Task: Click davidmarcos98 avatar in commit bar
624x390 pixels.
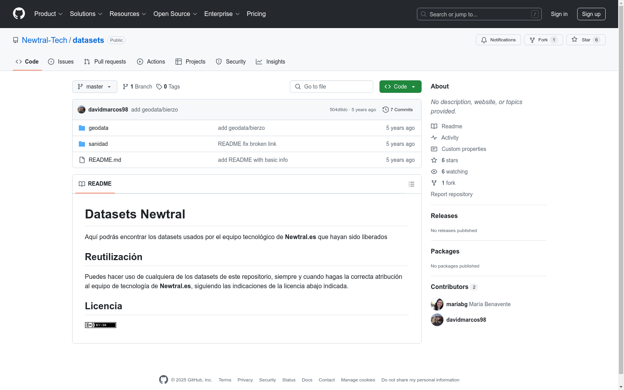Action: 82,110
